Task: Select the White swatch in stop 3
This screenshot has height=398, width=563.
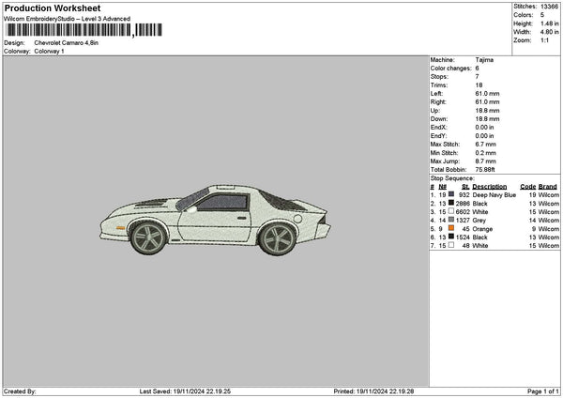Action: pyautogui.click(x=451, y=211)
